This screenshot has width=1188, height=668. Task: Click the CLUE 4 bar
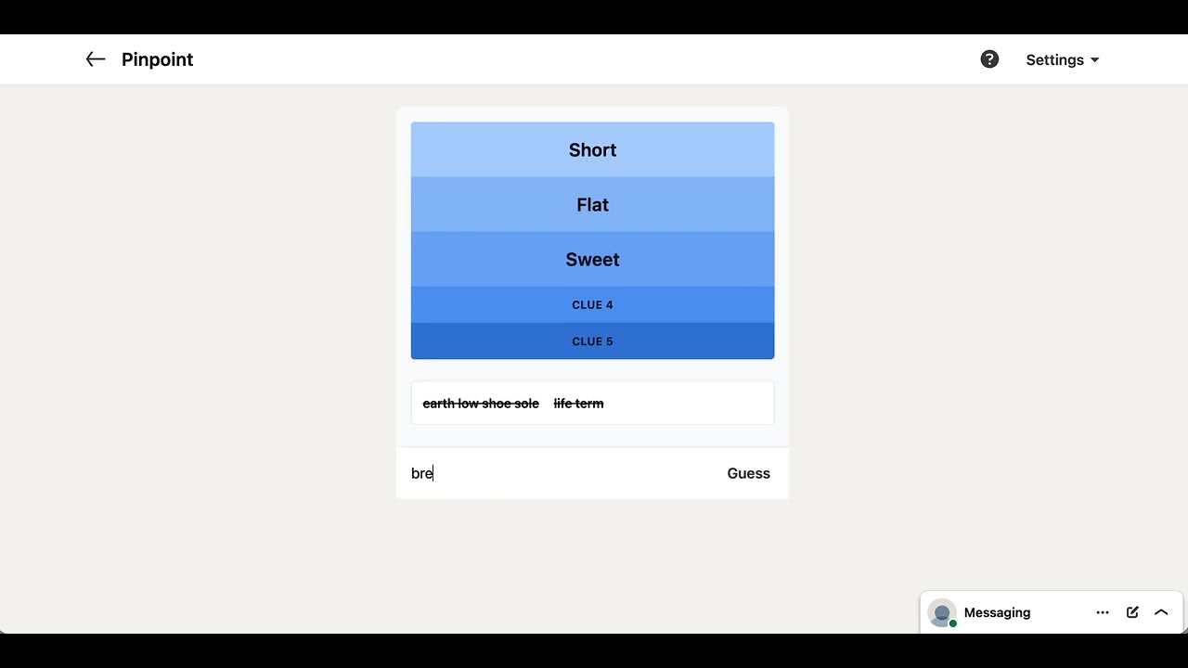point(592,304)
